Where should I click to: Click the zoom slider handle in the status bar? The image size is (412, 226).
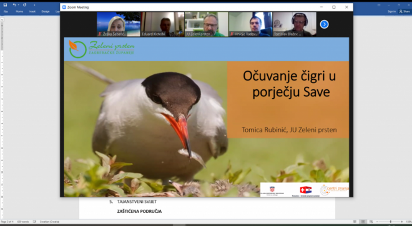click(x=390, y=222)
